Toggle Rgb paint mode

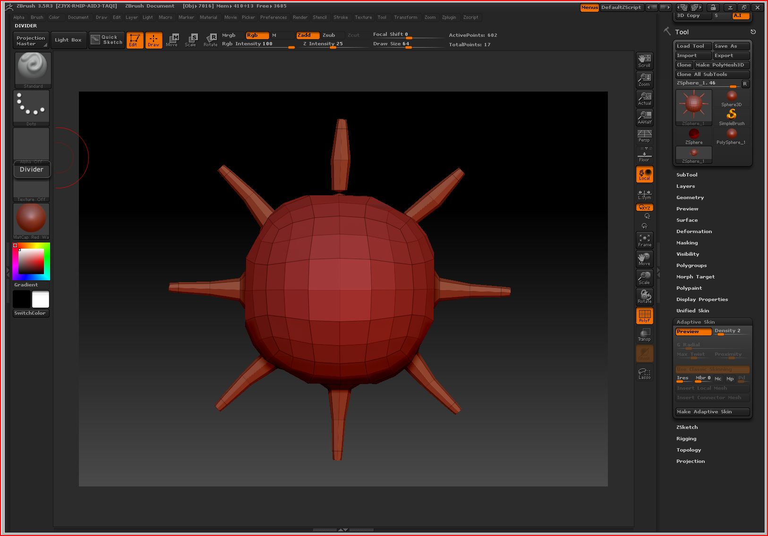click(257, 35)
